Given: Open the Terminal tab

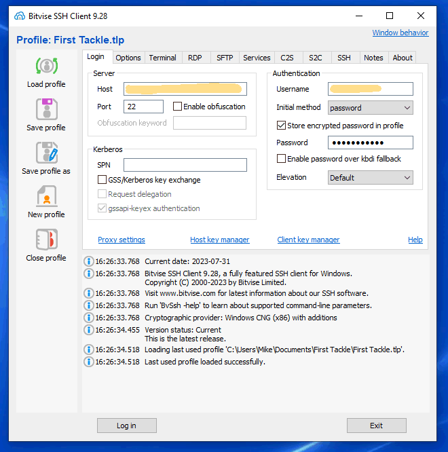Looking at the screenshot, I should tap(163, 58).
